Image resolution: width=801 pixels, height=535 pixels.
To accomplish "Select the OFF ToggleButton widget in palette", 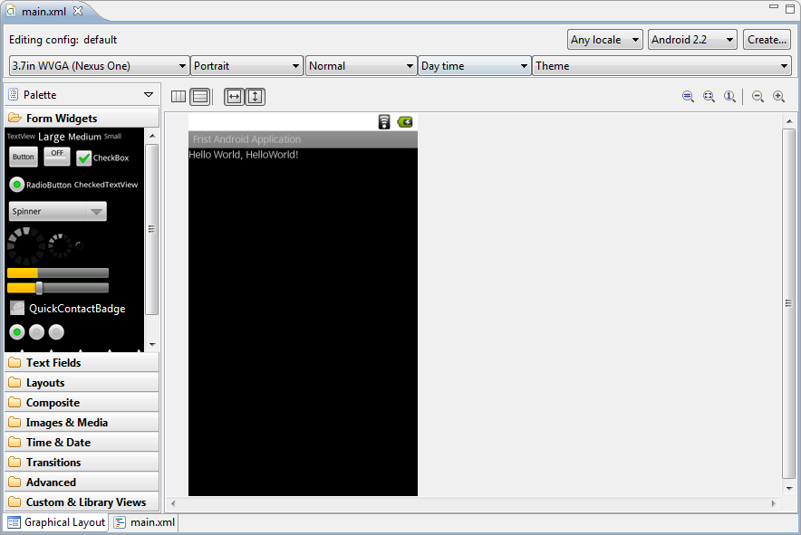I will tap(57, 157).
